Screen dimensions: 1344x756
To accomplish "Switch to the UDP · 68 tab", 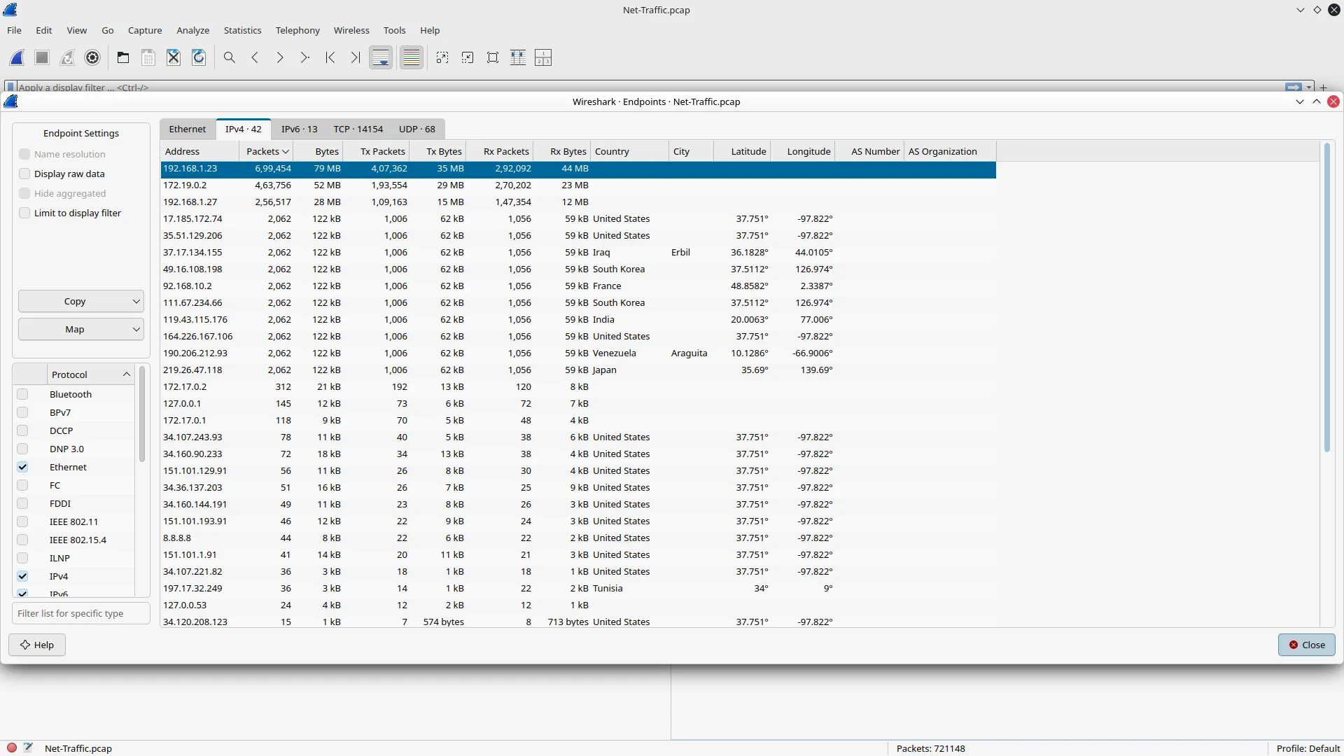I will [417, 129].
